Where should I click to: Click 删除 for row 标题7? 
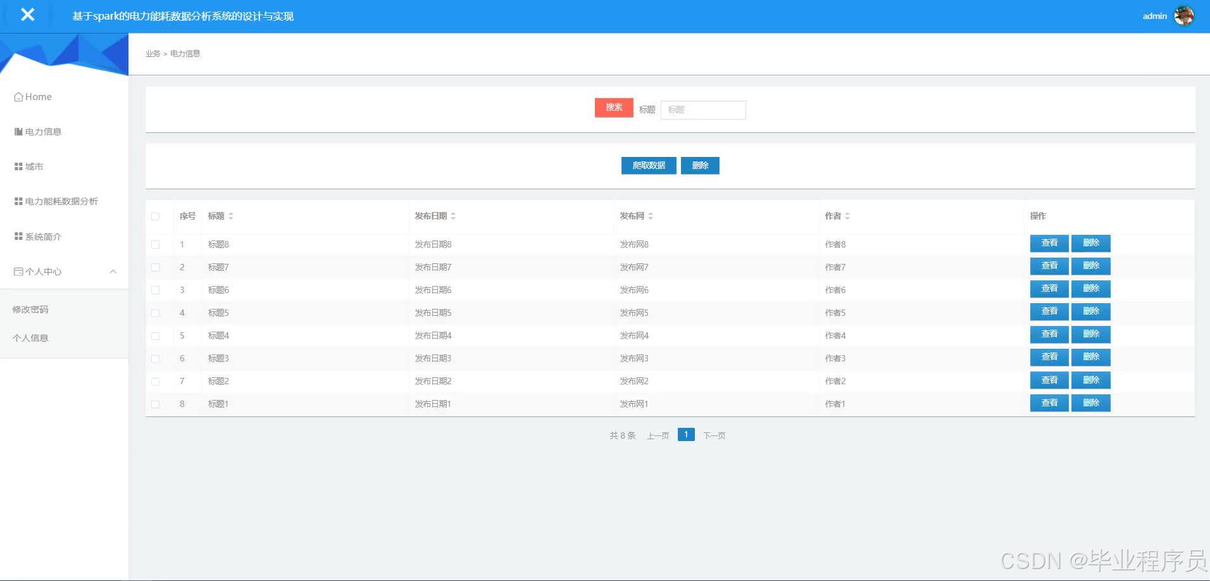pyautogui.click(x=1091, y=266)
